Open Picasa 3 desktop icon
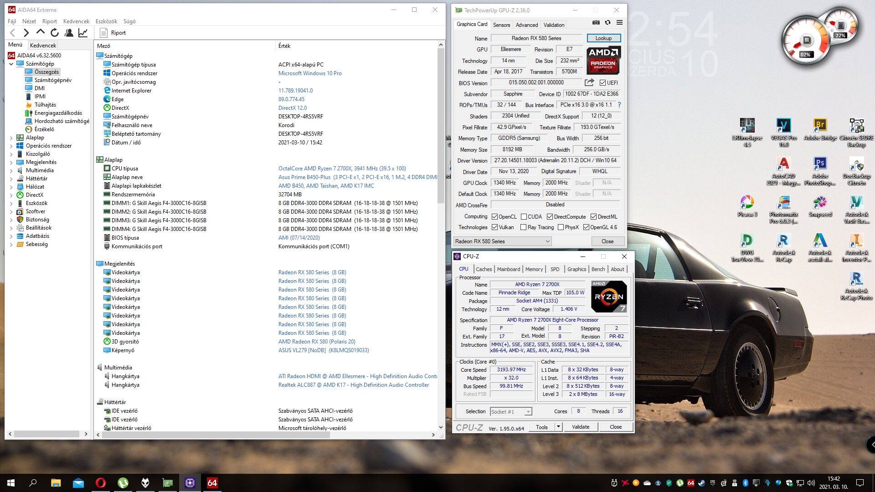 point(747,206)
